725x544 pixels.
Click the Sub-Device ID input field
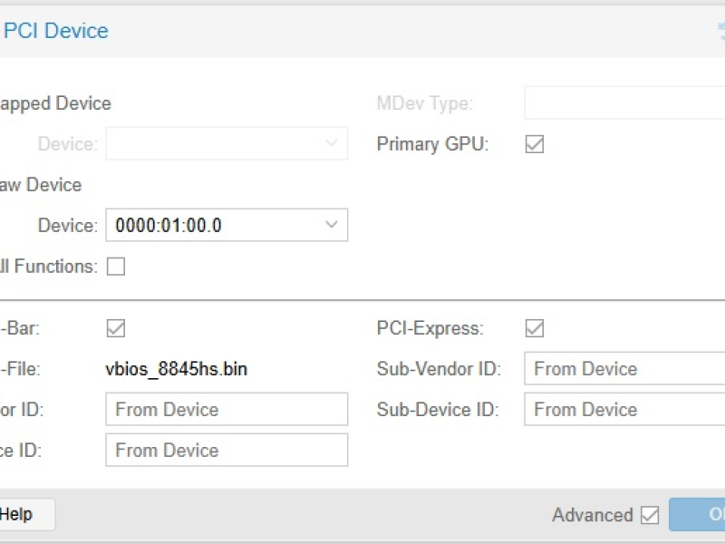(x=624, y=410)
